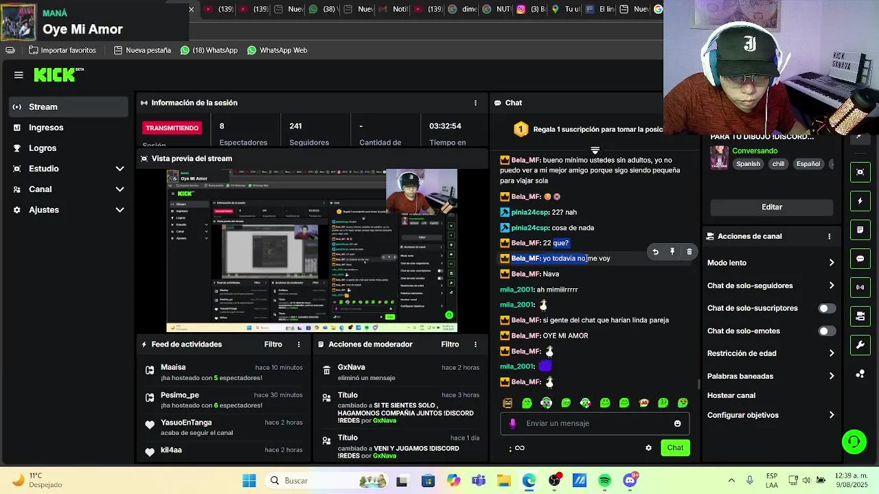Screen dimensions: 879x494
Task: Open Microsoft Edge from the taskbar
Action: (x=529, y=481)
